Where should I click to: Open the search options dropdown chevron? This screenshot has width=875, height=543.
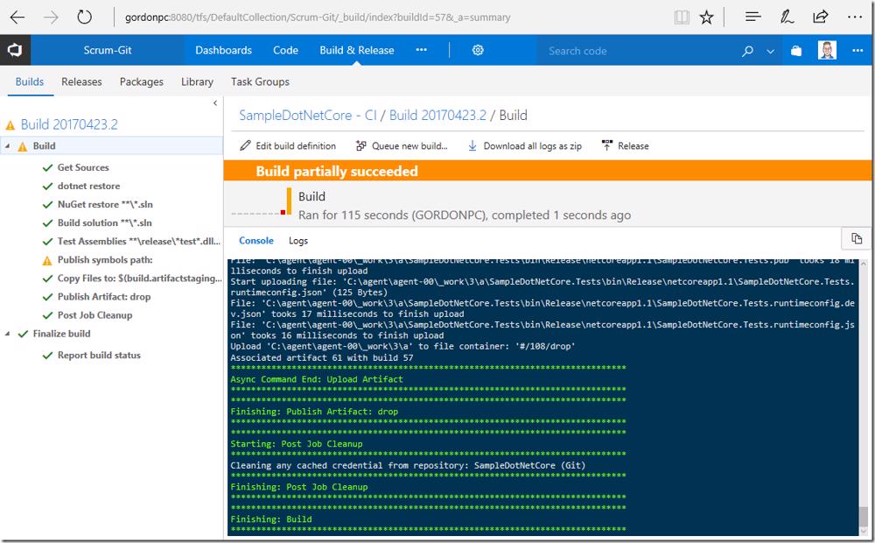click(771, 52)
